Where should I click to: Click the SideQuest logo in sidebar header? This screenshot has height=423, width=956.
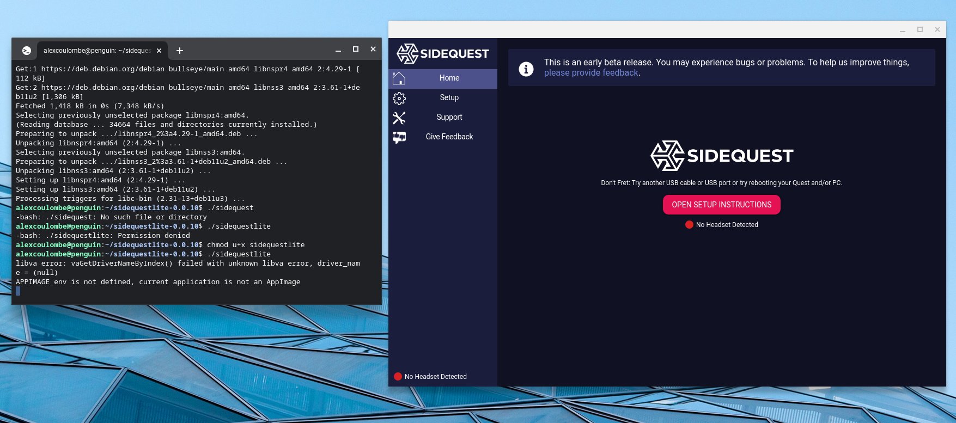(x=442, y=53)
